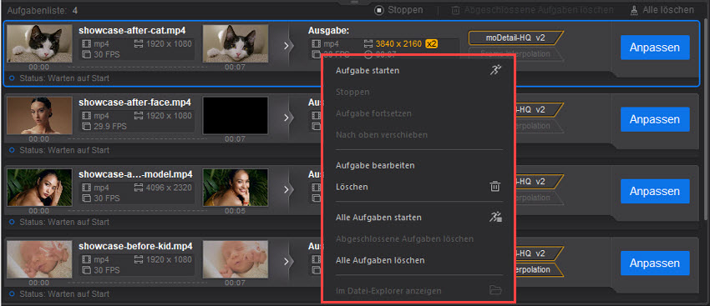
Task: Click source cat thumbnail at 00:00
Action: [x=39, y=43]
